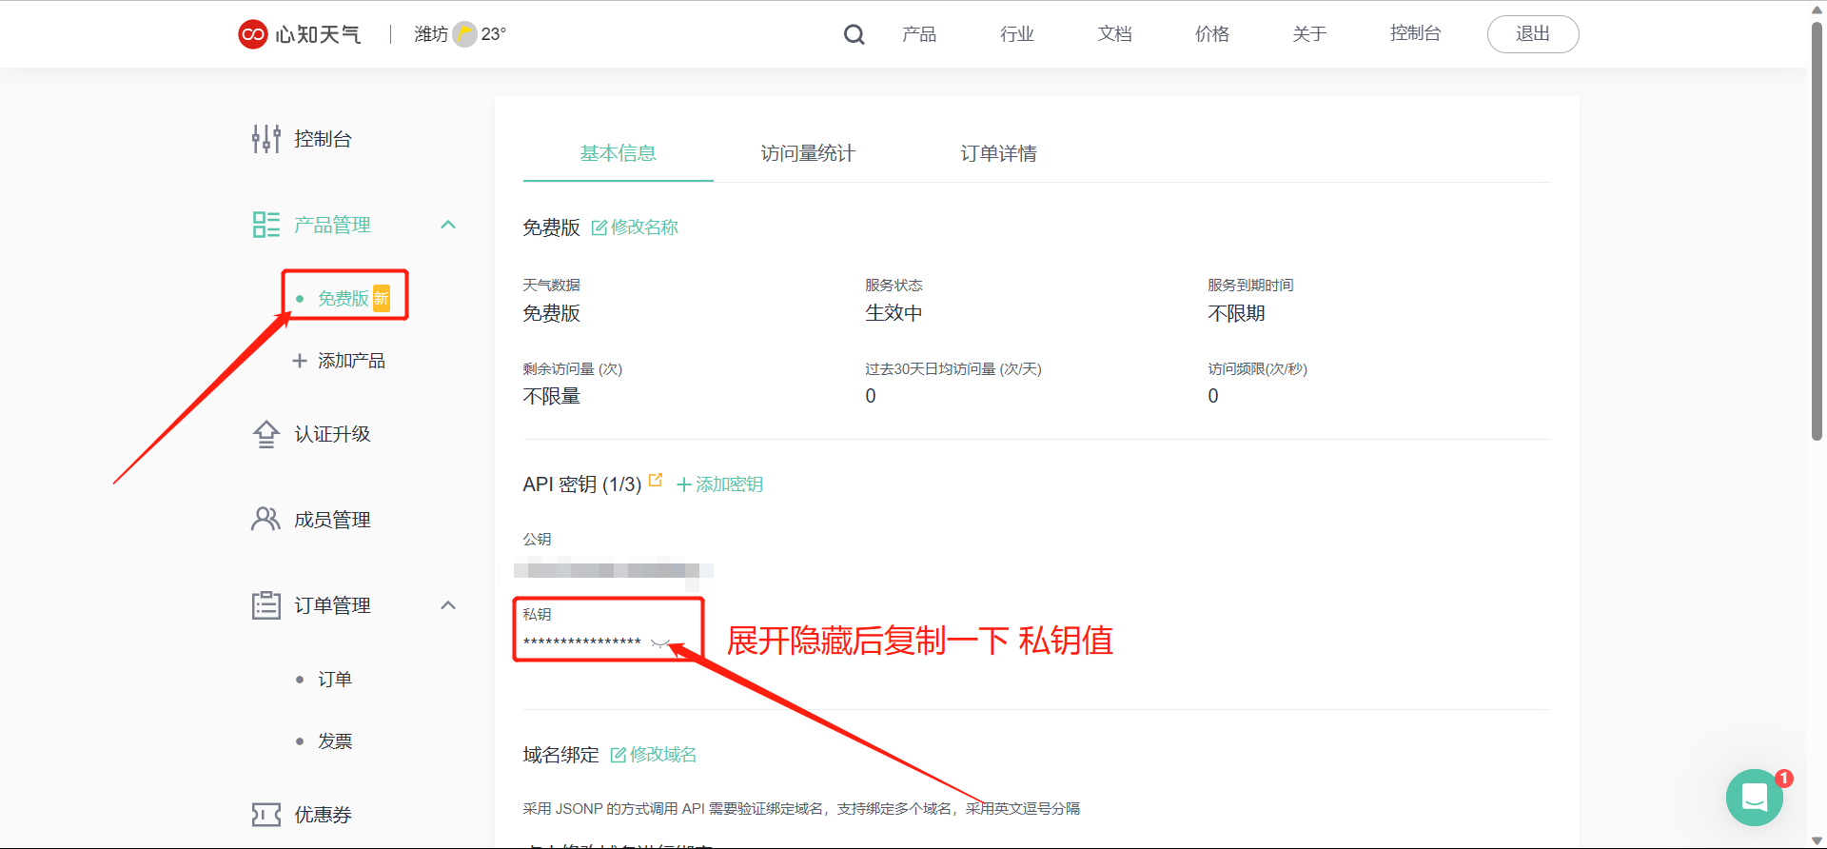Click the 产品管理 grid icon
The width and height of the screenshot is (1827, 849).
point(266,225)
